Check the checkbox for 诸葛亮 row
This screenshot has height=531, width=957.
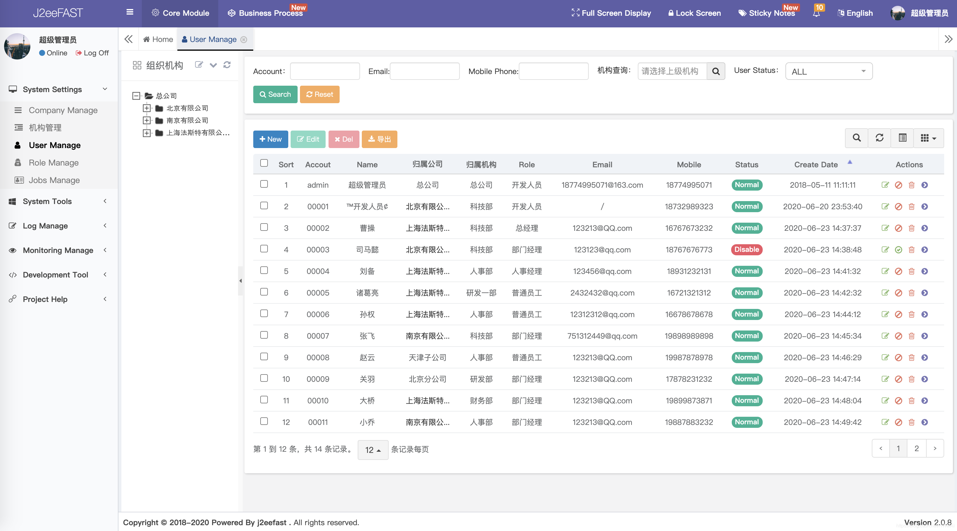(264, 292)
